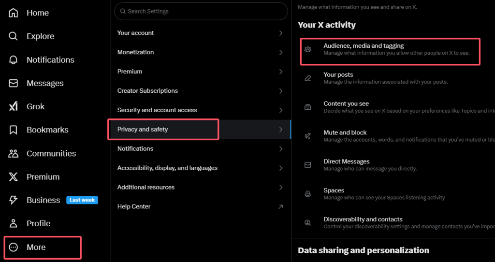495x262 pixels.
Task: Open Business in sidebar
Action: (x=43, y=200)
